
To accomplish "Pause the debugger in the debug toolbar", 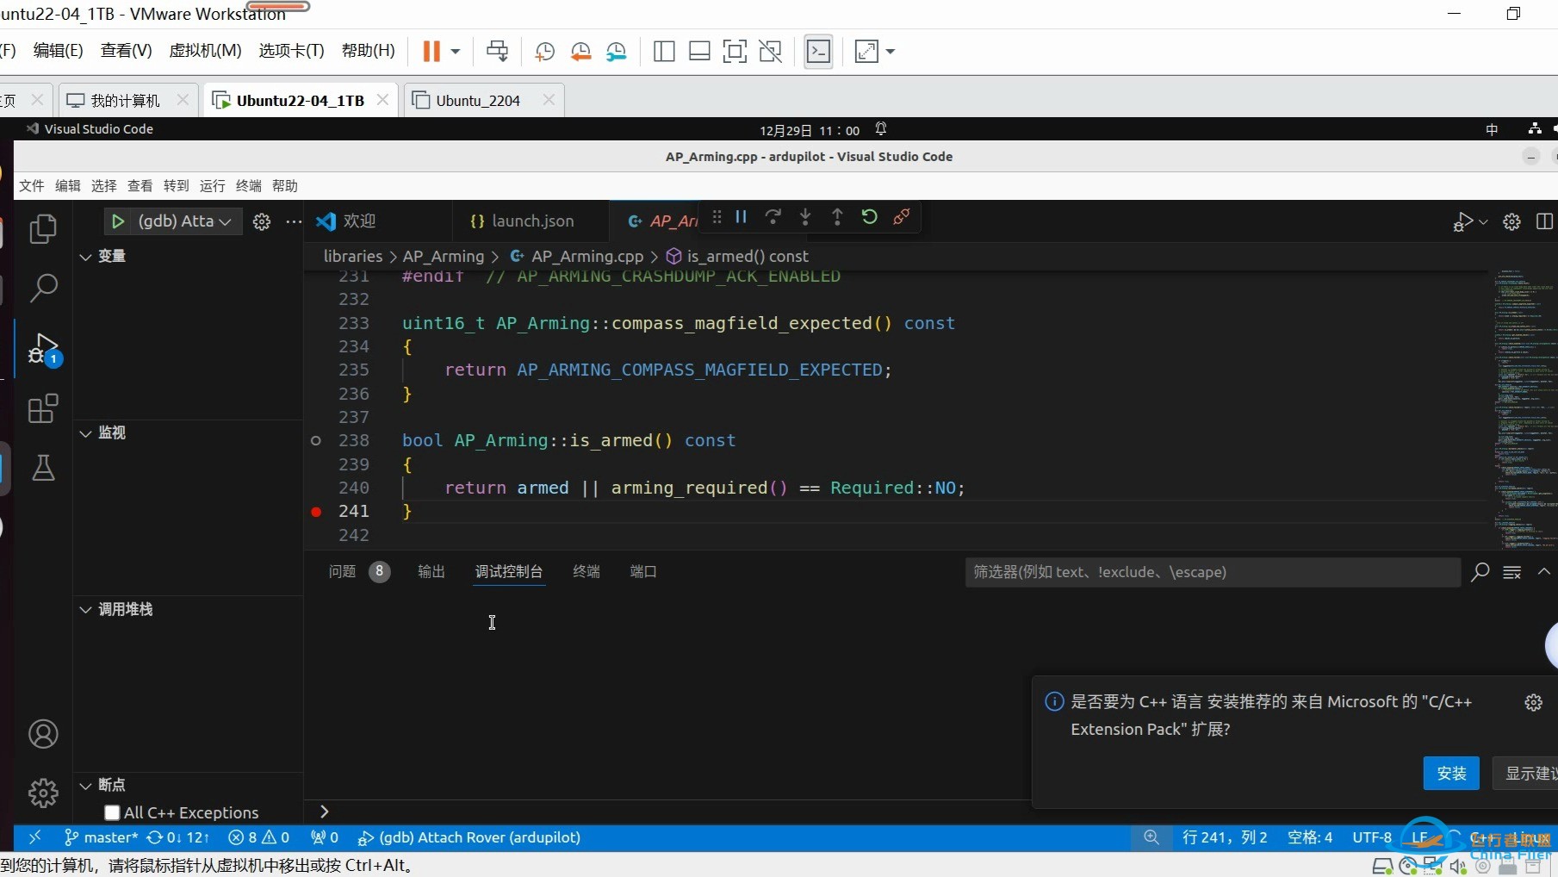I will click(741, 217).
